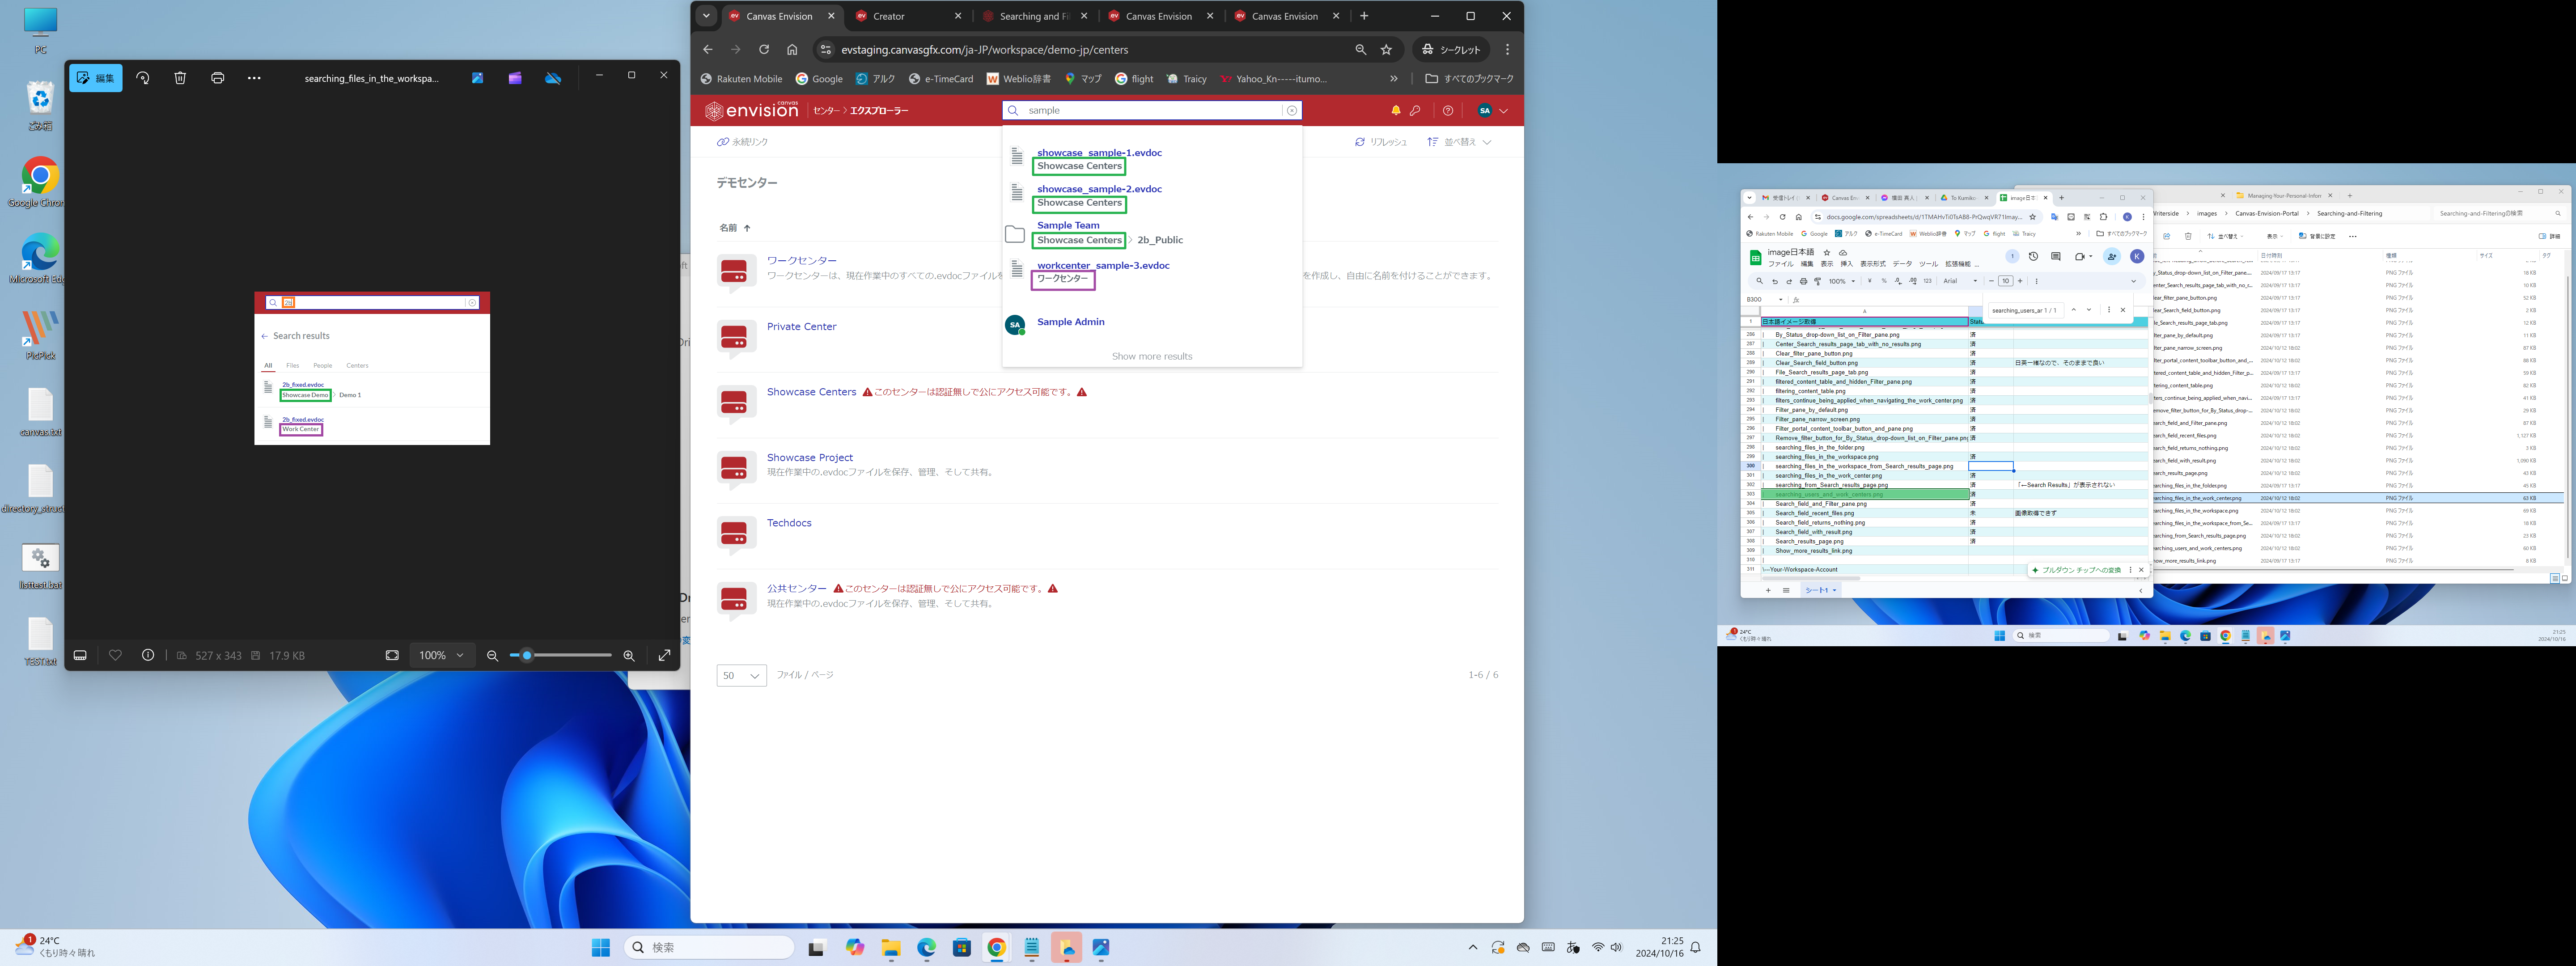
Task: Open Microsoft Edge from taskbar
Action: tap(926, 947)
